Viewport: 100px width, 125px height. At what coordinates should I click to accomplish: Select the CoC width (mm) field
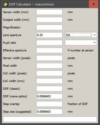49,81
